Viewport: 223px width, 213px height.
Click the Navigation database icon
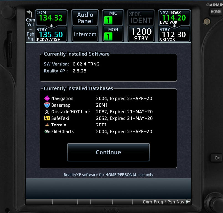point(47,98)
